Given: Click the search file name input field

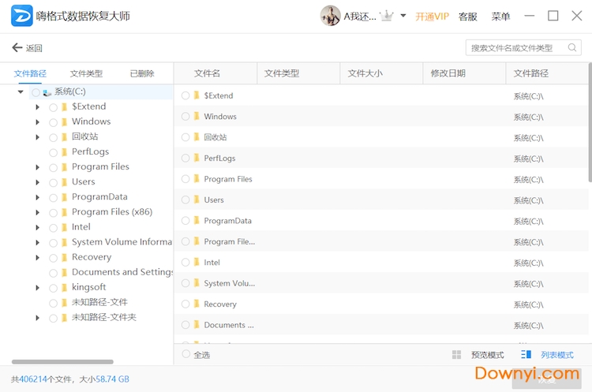Looking at the screenshot, I should click(515, 48).
